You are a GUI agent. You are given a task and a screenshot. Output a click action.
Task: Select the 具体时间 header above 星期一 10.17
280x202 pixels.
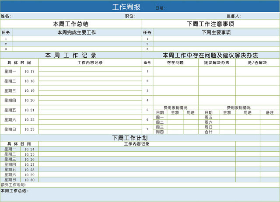tap(19, 63)
